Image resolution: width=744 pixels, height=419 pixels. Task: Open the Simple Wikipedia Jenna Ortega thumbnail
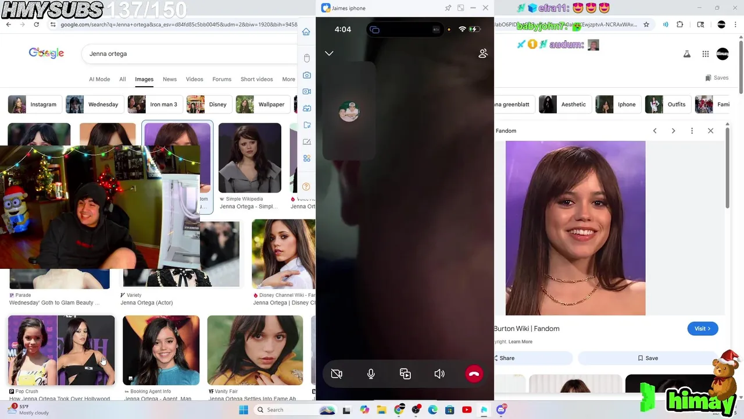tap(249, 158)
